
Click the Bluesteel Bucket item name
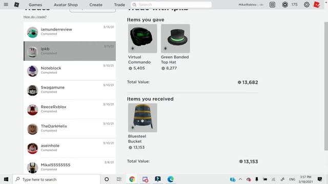coord(137,139)
